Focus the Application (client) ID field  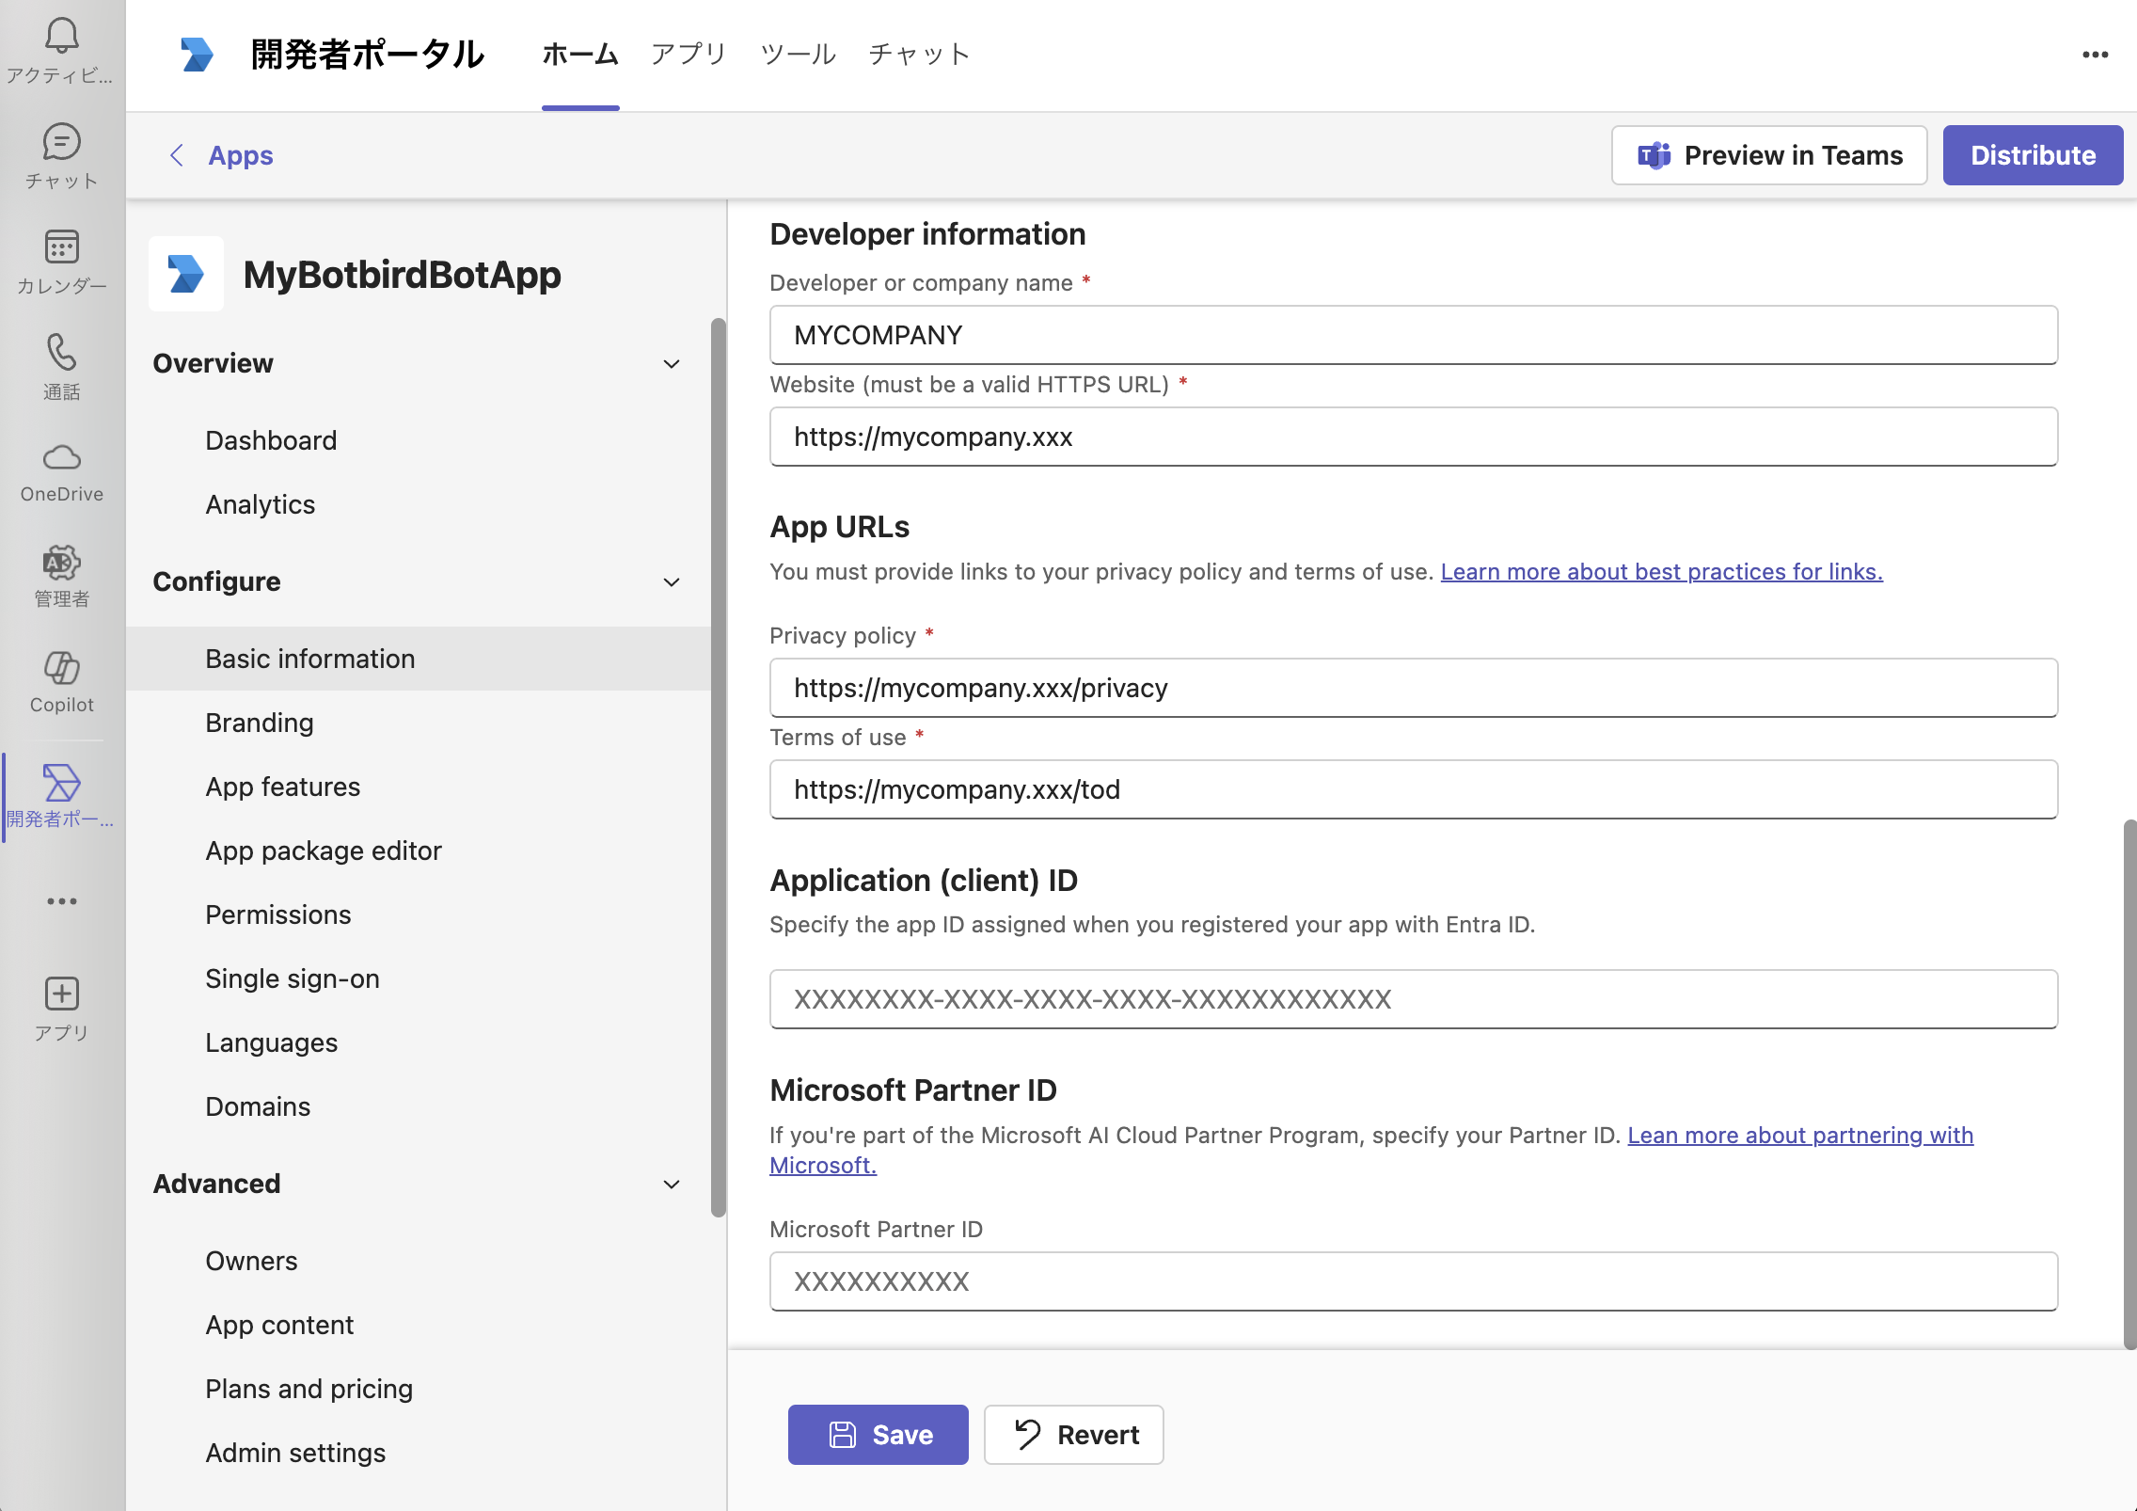coord(1413,999)
